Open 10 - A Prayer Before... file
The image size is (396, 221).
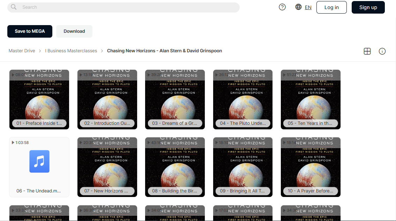coord(311,167)
